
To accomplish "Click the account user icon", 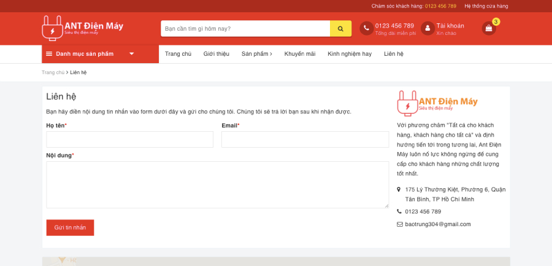I will pyautogui.click(x=427, y=28).
